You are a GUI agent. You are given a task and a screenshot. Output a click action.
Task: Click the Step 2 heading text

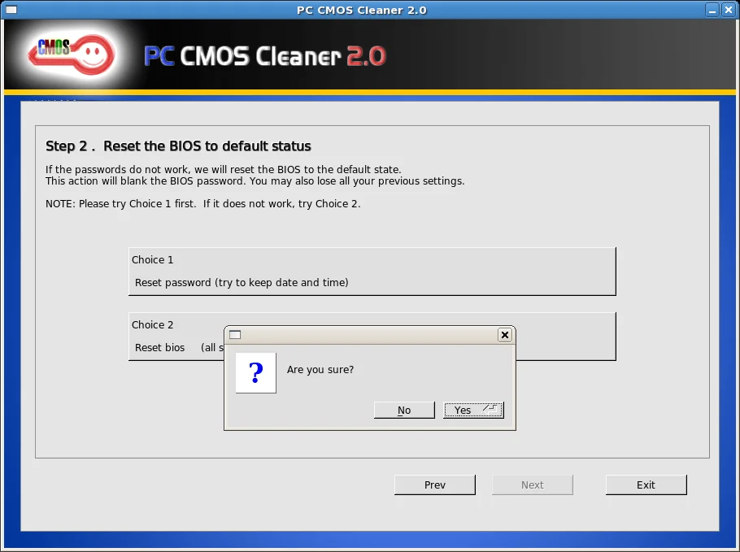(178, 146)
